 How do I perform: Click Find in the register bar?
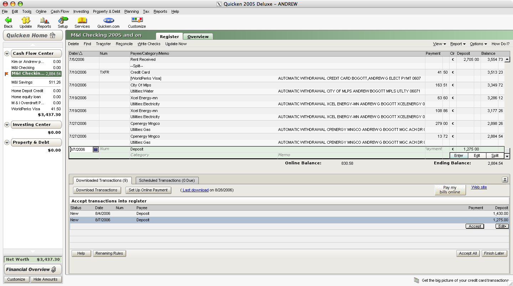87,44
